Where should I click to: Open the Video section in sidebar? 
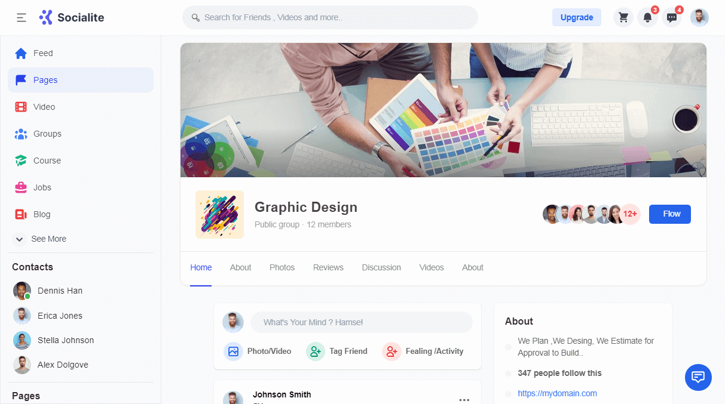click(x=44, y=107)
